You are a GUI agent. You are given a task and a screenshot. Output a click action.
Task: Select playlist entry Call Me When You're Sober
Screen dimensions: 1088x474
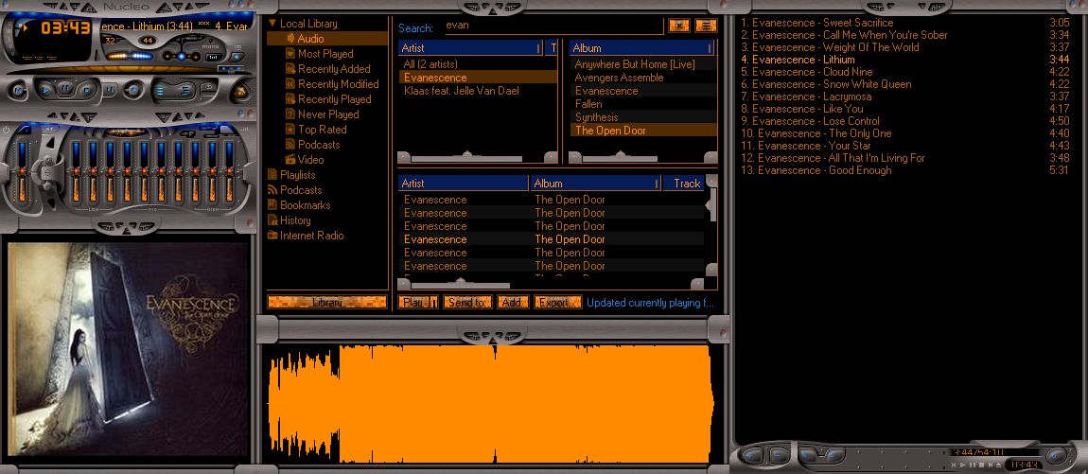point(904,35)
